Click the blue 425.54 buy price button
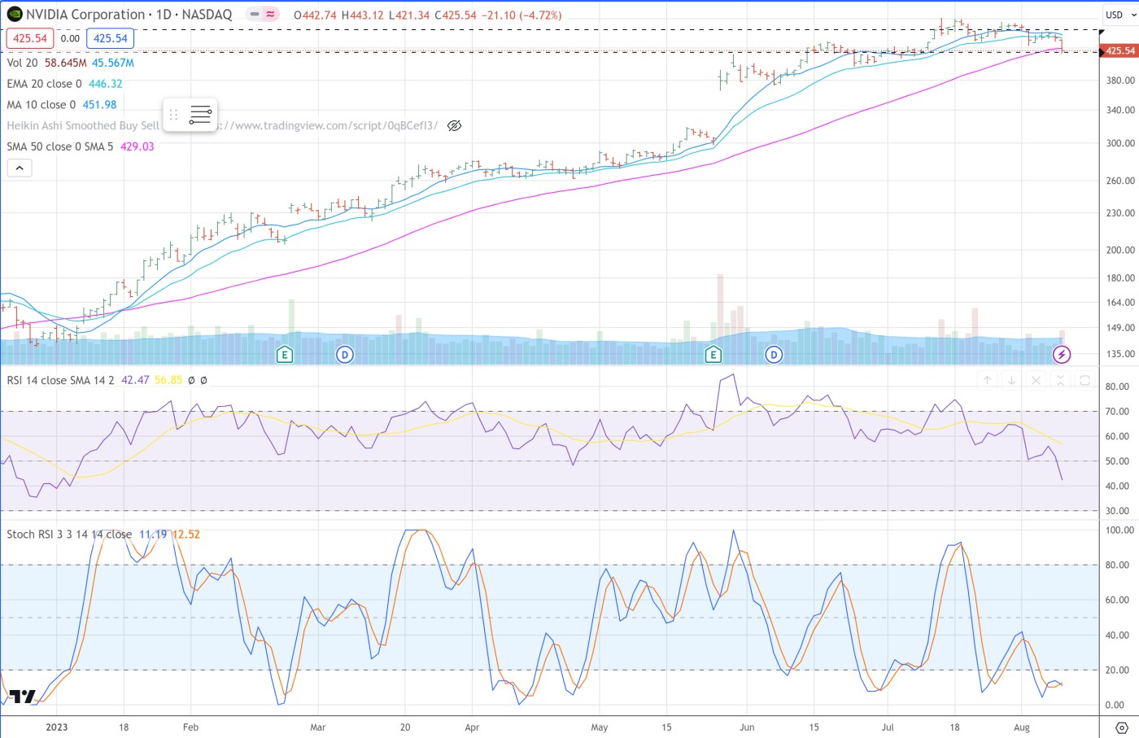Viewport: 1139px width, 738px height. tap(110, 38)
